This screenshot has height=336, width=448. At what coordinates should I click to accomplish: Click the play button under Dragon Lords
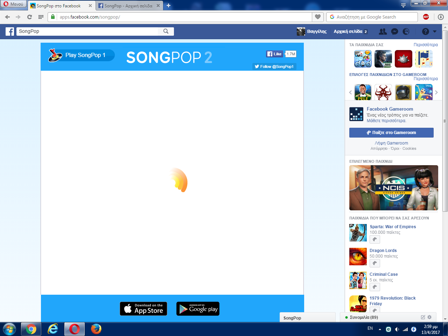(x=375, y=263)
